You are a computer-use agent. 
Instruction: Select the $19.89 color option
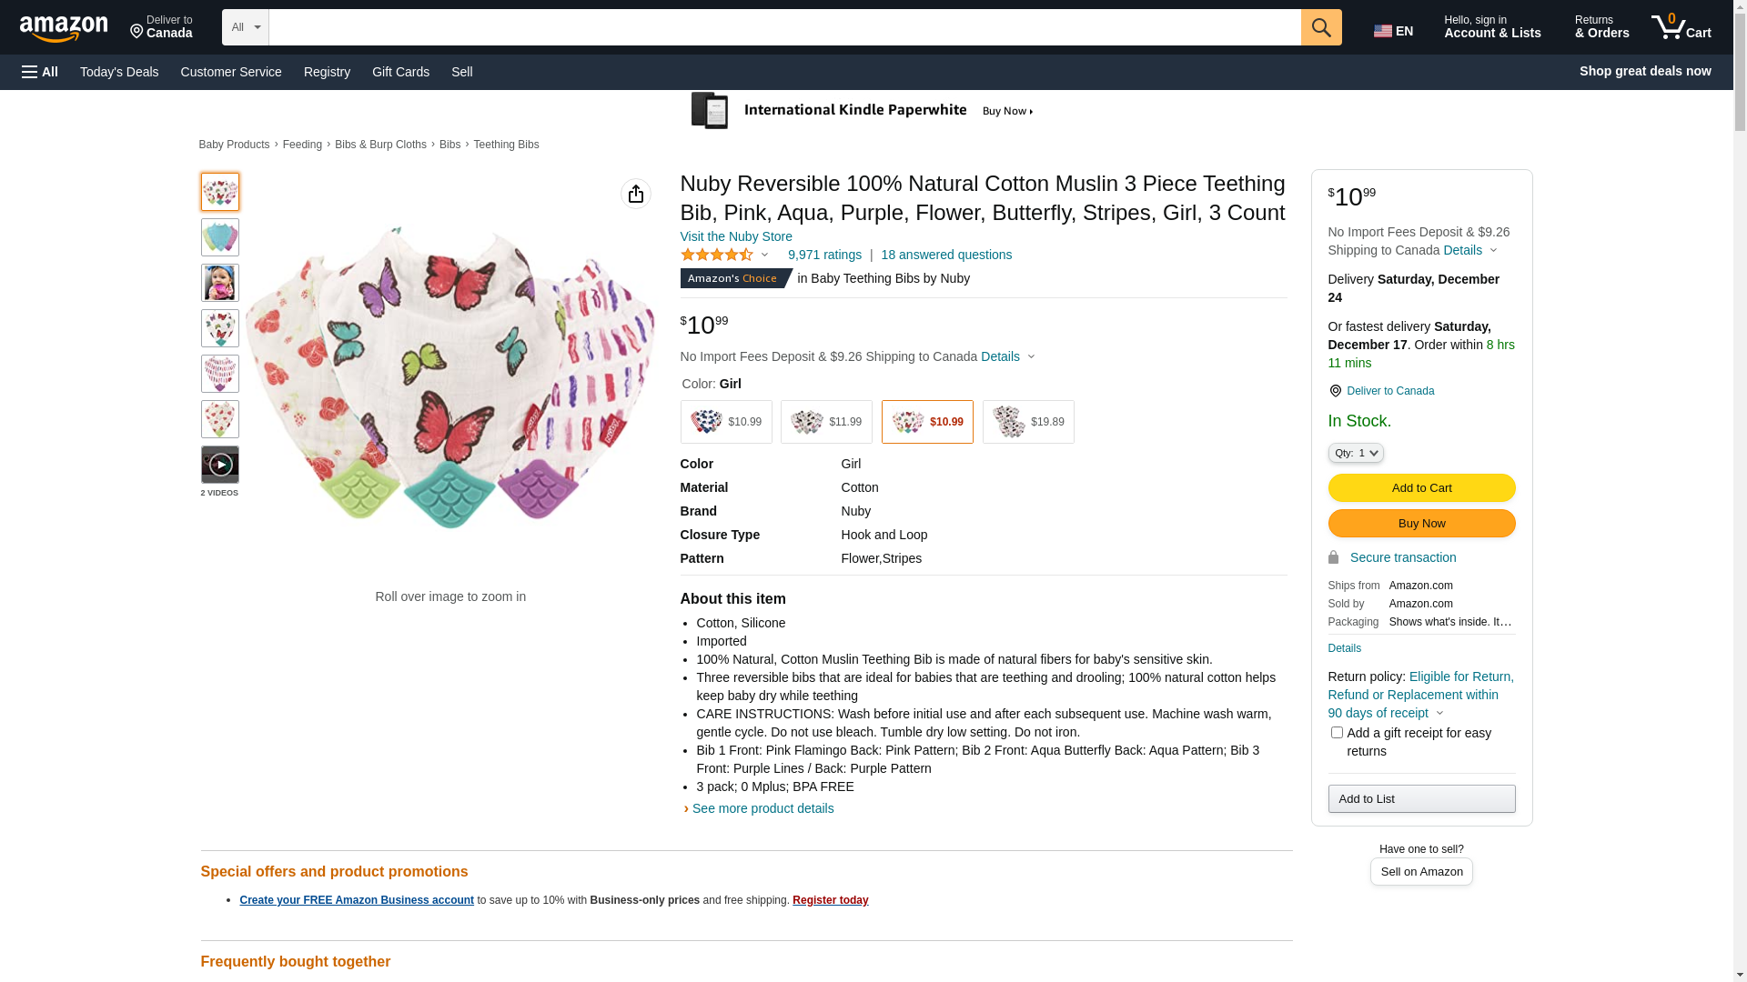[x=1027, y=422]
